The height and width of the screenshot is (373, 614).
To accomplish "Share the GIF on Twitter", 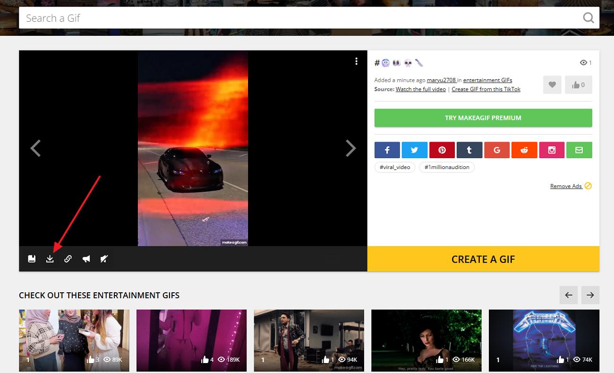I will point(415,150).
